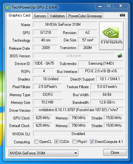Click the Subvendor field Samsung (144D)
The image size is (133, 164).
pos(101,63)
